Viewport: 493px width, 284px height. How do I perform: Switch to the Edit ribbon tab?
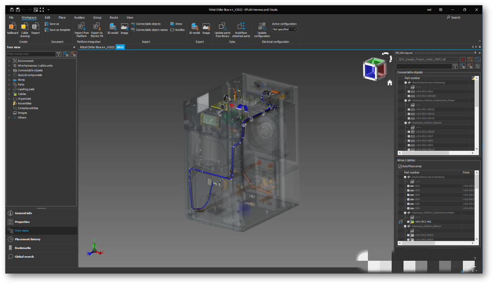(x=47, y=18)
